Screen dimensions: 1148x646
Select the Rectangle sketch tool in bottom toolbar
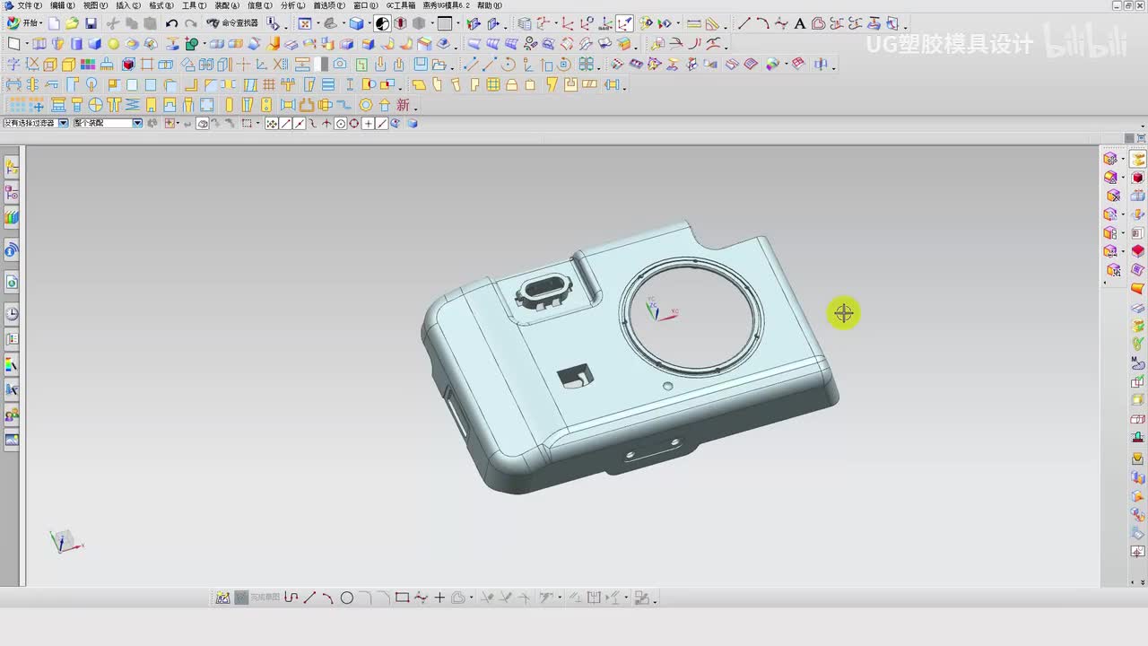pyautogui.click(x=402, y=598)
